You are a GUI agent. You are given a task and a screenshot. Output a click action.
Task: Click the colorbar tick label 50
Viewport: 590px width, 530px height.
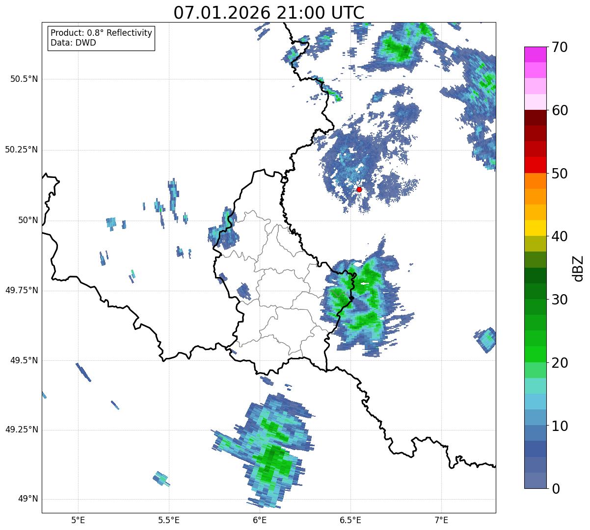click(x=560, y=174)
